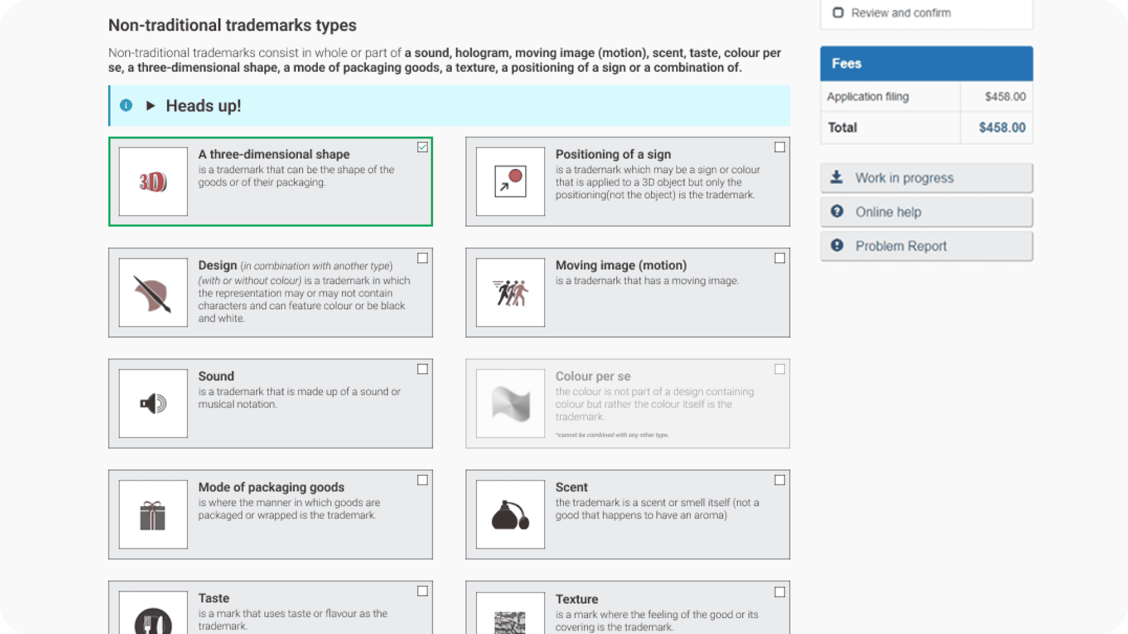Tick the Texture trademark checkbox

(x=780, y=592)
